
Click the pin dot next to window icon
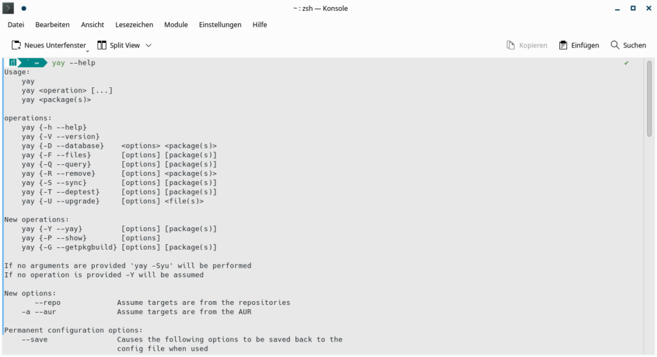(x=24, y=8)
